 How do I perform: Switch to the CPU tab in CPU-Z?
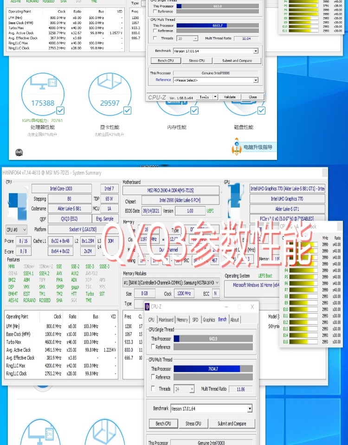[x=151, y=319]
